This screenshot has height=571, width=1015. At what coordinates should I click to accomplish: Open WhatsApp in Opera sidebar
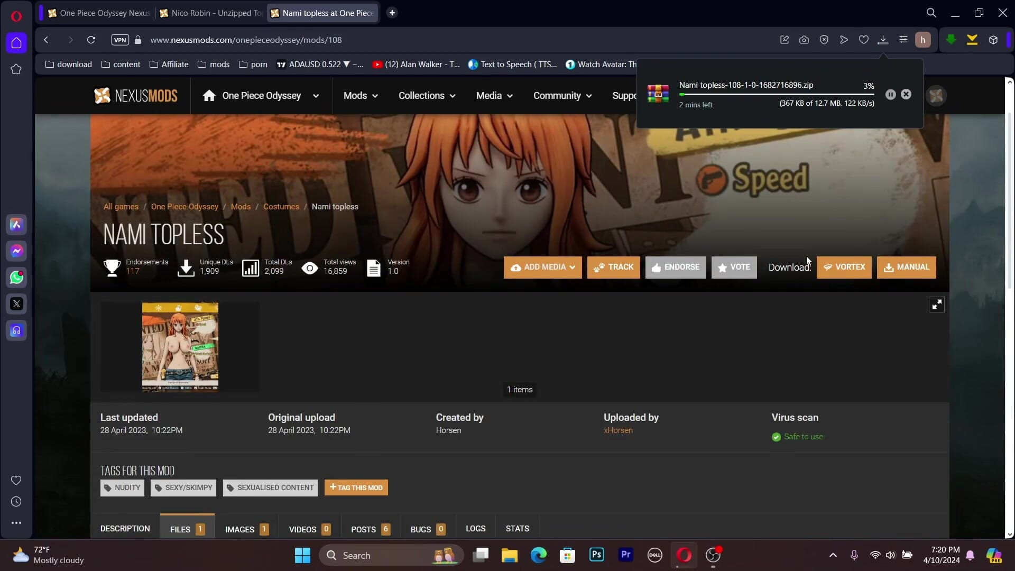coord(16,278)
